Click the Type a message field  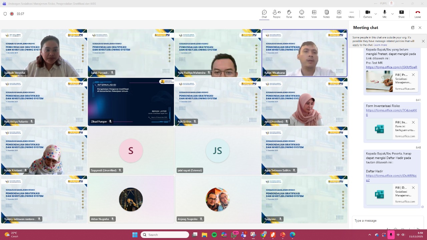384,221
